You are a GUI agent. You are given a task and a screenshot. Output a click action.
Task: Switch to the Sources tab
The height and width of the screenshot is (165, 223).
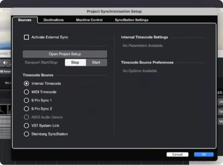(x=25, y=20)
